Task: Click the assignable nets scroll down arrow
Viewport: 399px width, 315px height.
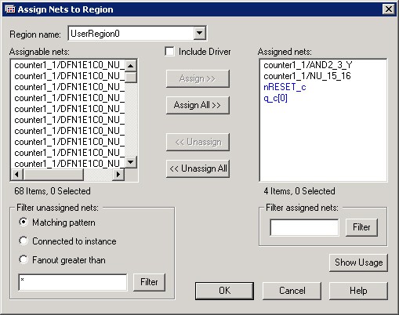Action: tap(131, 162)
